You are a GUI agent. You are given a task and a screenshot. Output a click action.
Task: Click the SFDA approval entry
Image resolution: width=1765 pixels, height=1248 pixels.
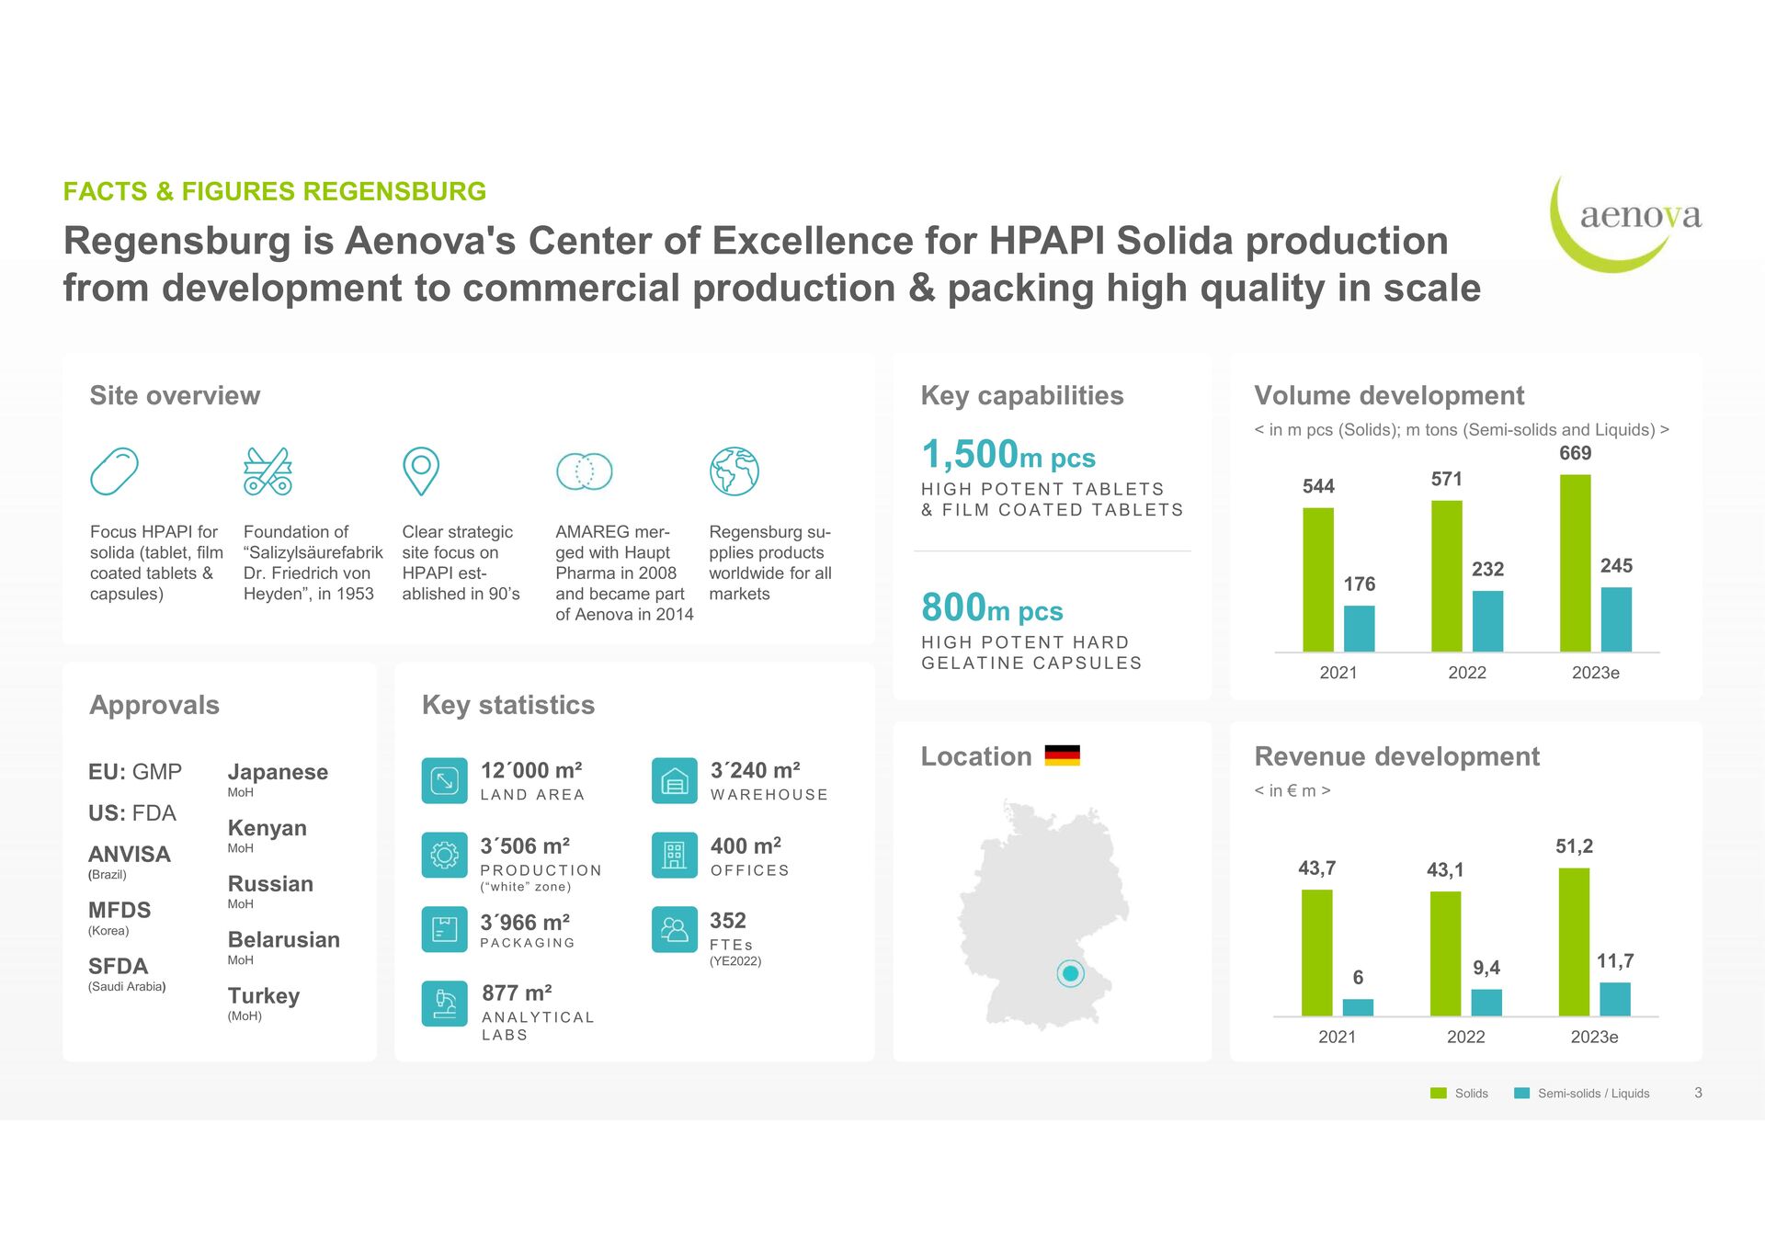tap(127, 974)
